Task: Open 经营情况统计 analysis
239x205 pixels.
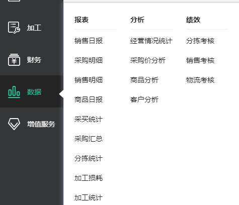Action: (x=151, y=41)
